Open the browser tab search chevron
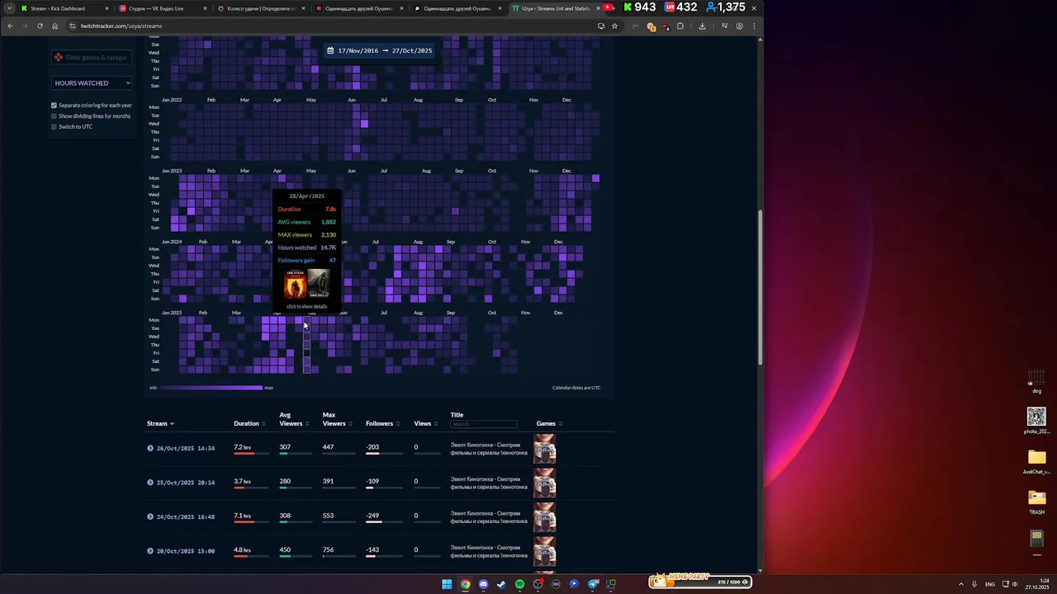The height and width of the screenshot is (594, 1057). (x=9, y=8)
